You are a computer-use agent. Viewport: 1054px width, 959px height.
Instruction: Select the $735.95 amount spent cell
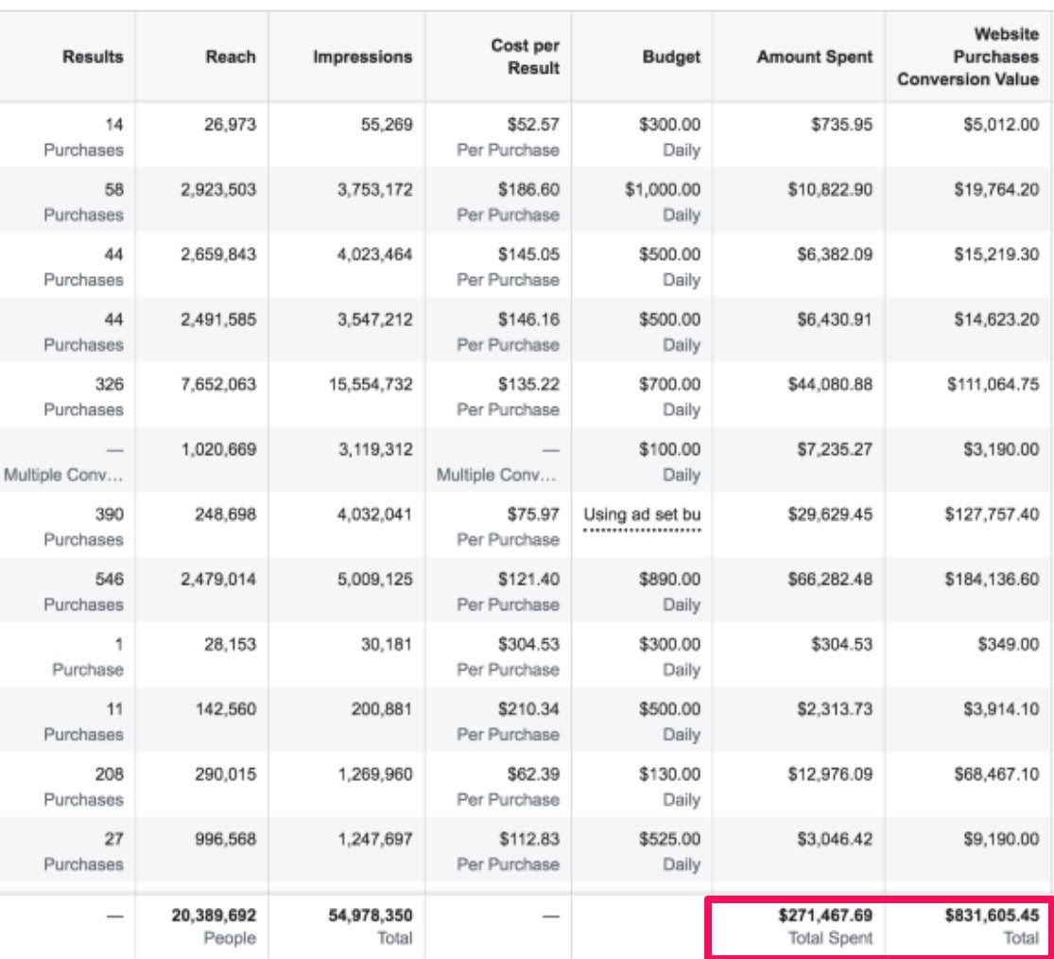(x=841, y=125)
